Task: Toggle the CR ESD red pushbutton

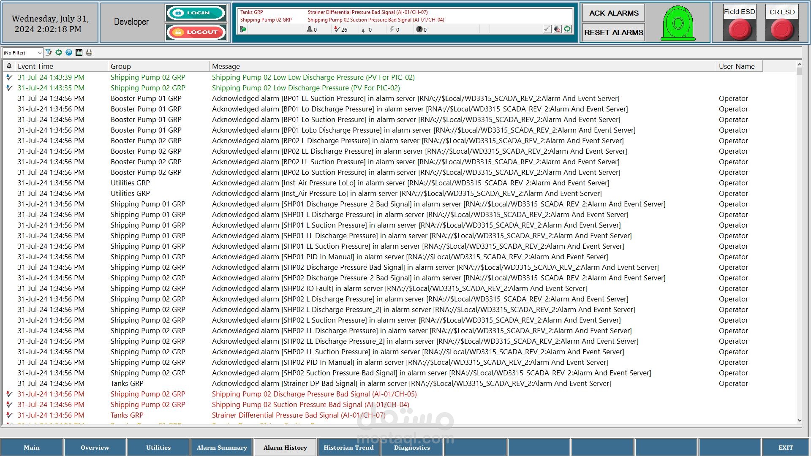Action: 782,30
